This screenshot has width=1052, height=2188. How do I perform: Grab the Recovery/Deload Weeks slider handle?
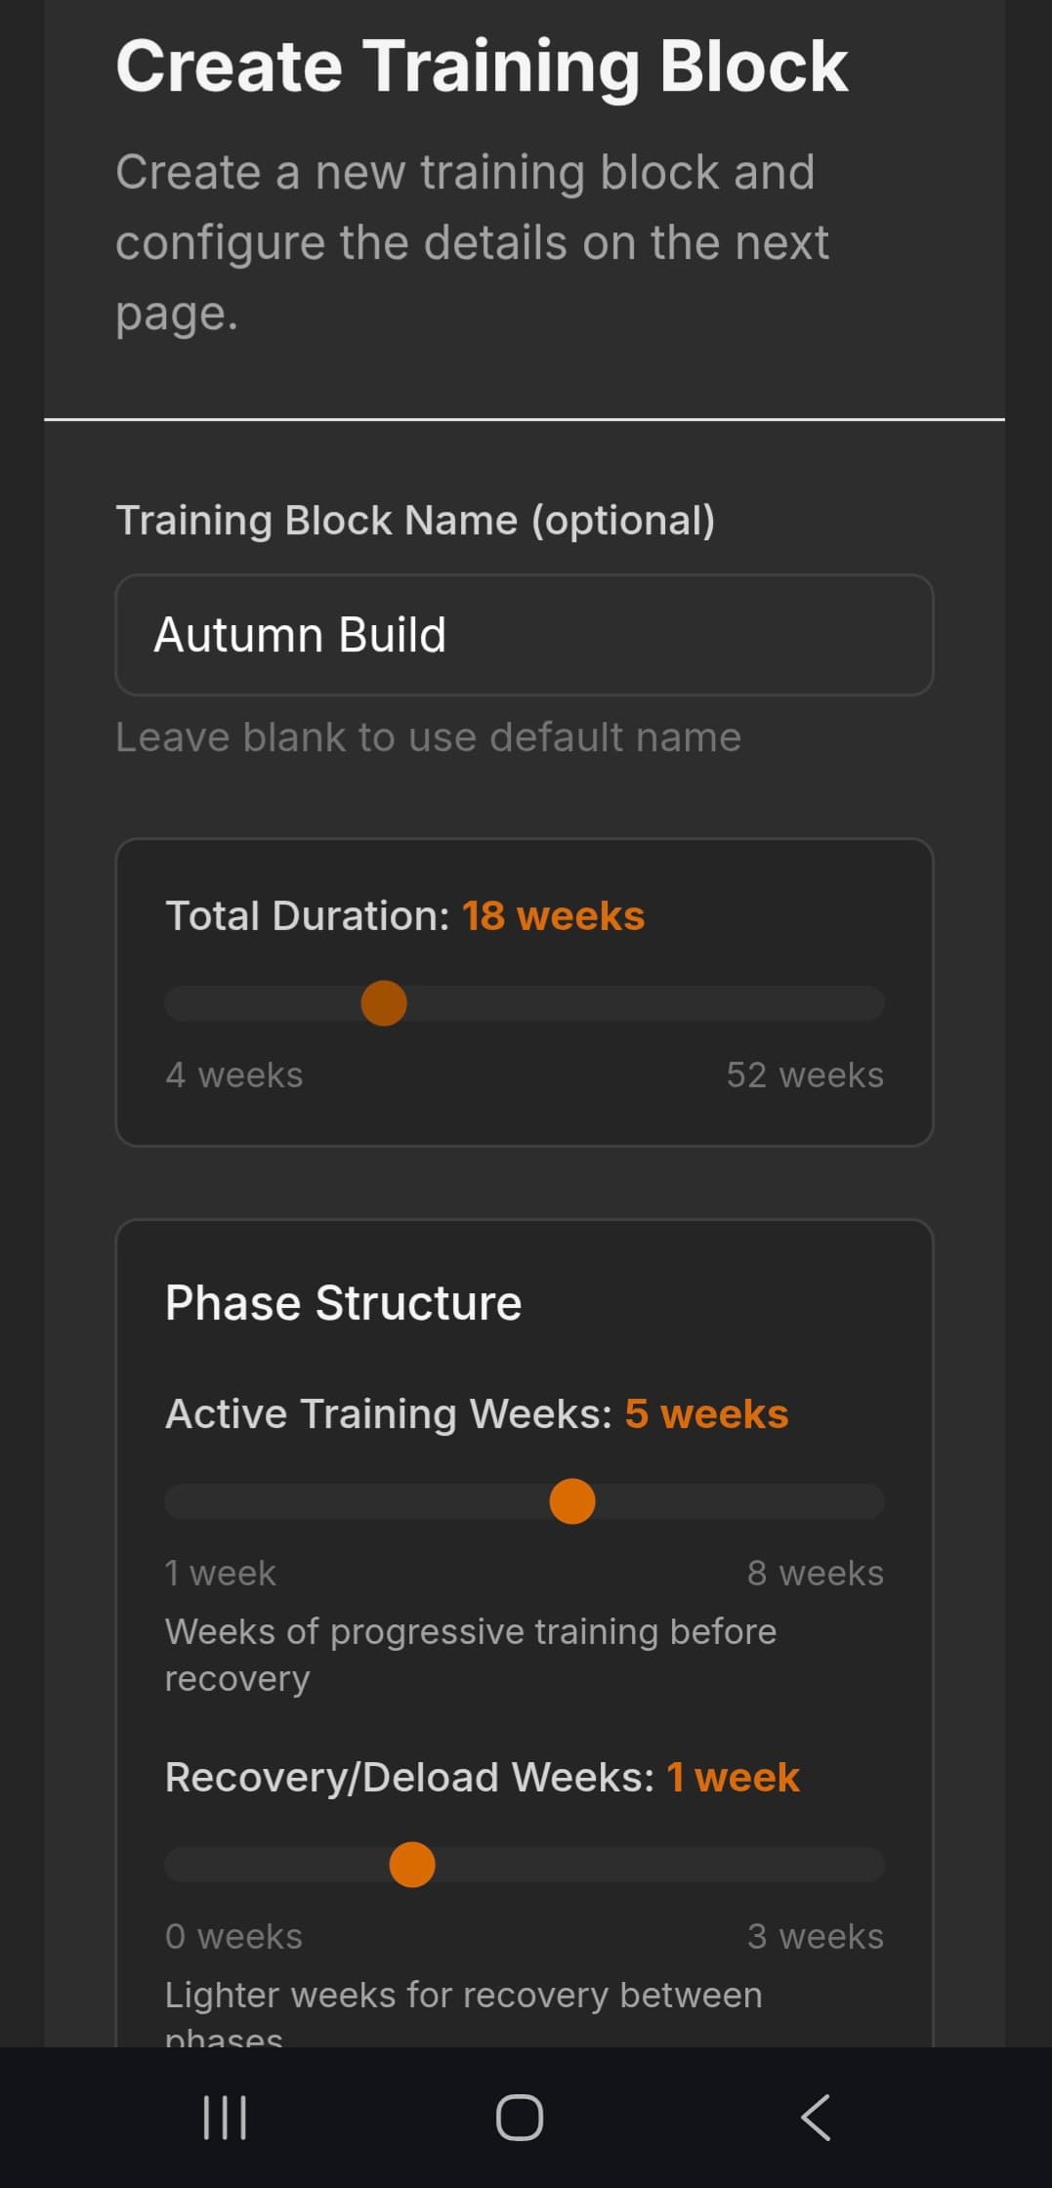pyautogui.click(x=411, y=1863)
